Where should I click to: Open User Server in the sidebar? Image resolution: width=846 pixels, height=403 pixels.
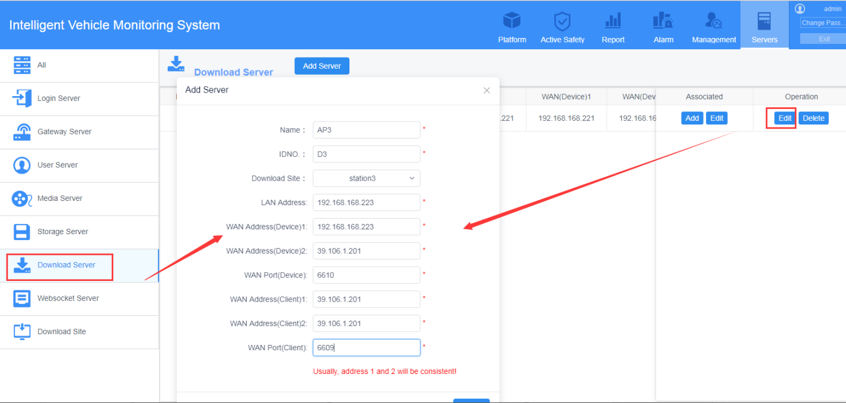(x=58, y=165)
